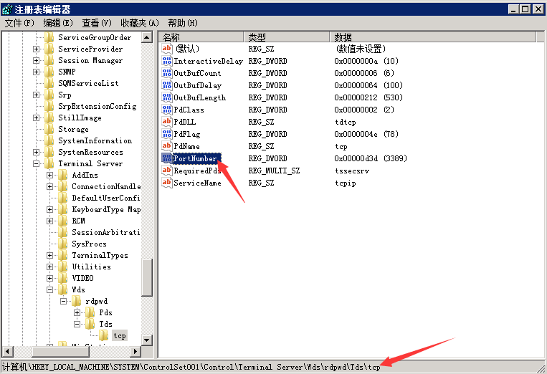Click the PortNumber DWORD value icon
The image size is (547, 374).
point(167,158)
